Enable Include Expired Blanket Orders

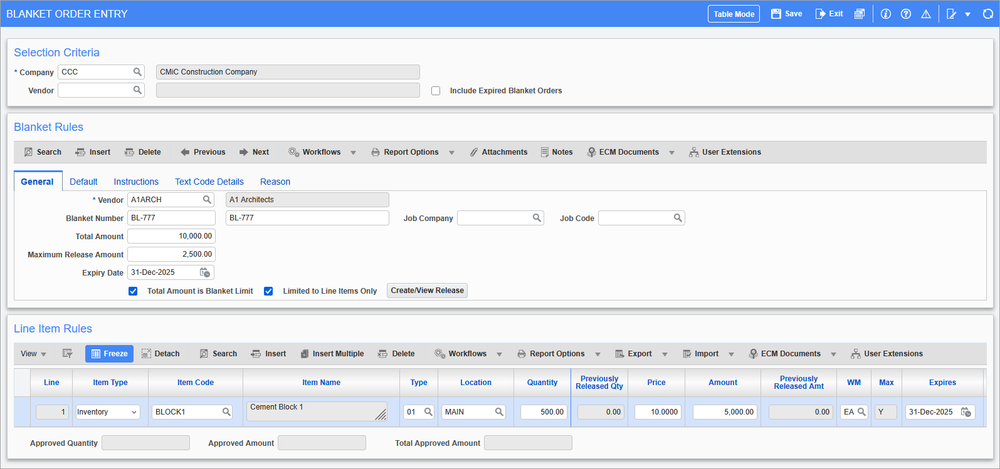pos(436,91)
